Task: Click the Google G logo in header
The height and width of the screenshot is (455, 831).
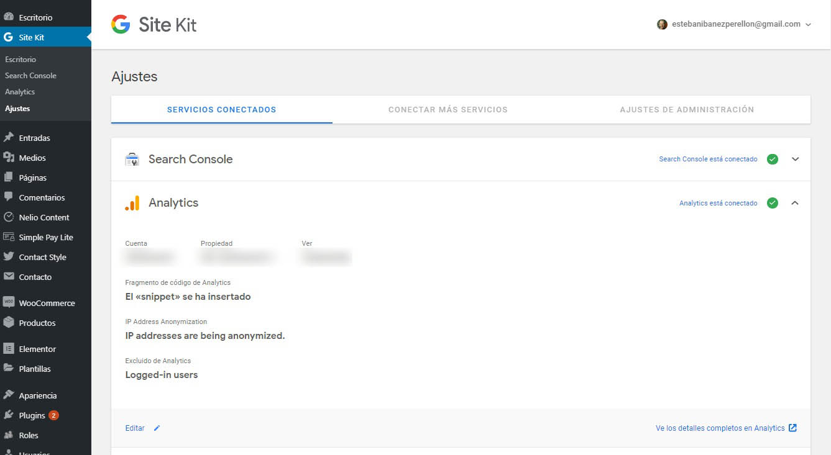Action: click(x=121, y=24)
